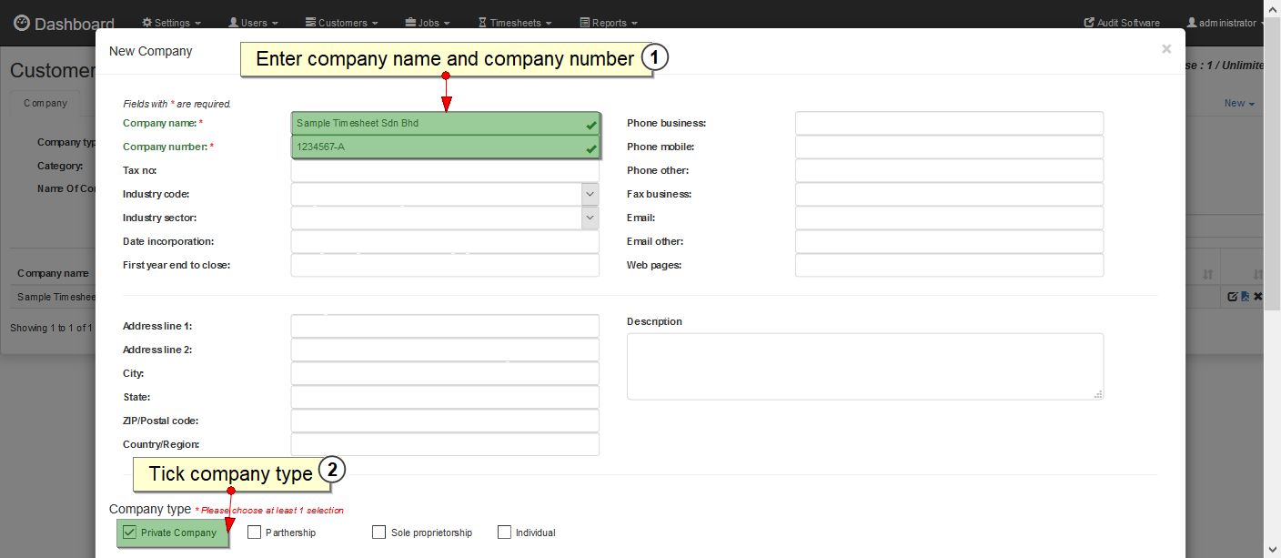Close the New Company dialog
The image size is (1281, 558).
coord(1166,49)
